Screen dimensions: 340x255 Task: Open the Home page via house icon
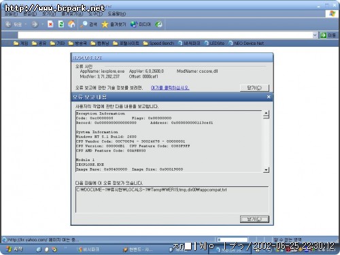click(71, 24)
